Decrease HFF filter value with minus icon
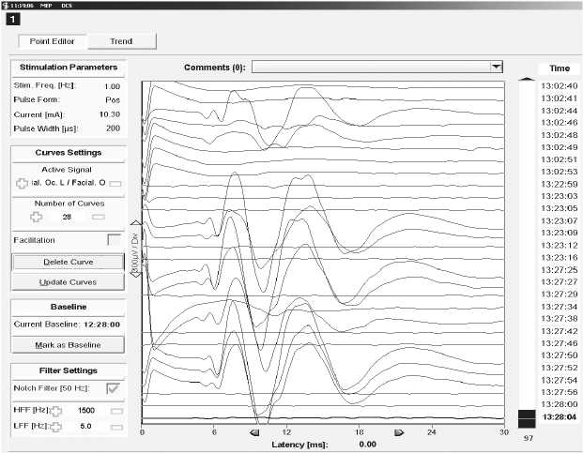Viewport: 583px width, 453px height. coord(116,411)
